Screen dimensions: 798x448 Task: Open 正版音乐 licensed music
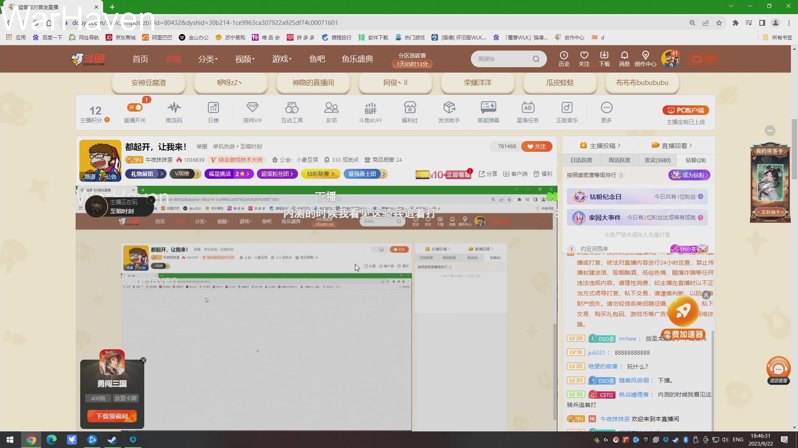[x=567, y=112]
